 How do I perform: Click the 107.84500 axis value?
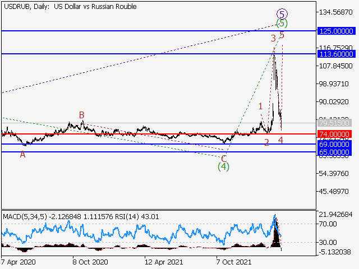click(x=336, y=66)
